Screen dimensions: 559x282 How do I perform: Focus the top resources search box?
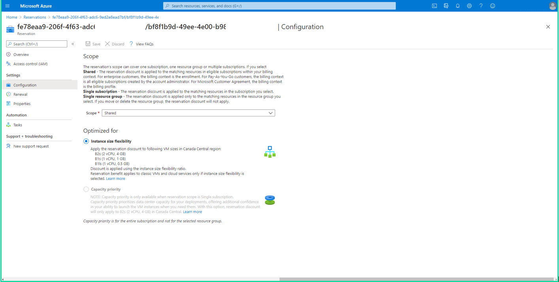(x=279, y=6)
